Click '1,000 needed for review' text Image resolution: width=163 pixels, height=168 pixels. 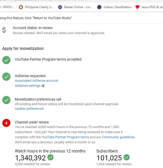click(114, 164)
